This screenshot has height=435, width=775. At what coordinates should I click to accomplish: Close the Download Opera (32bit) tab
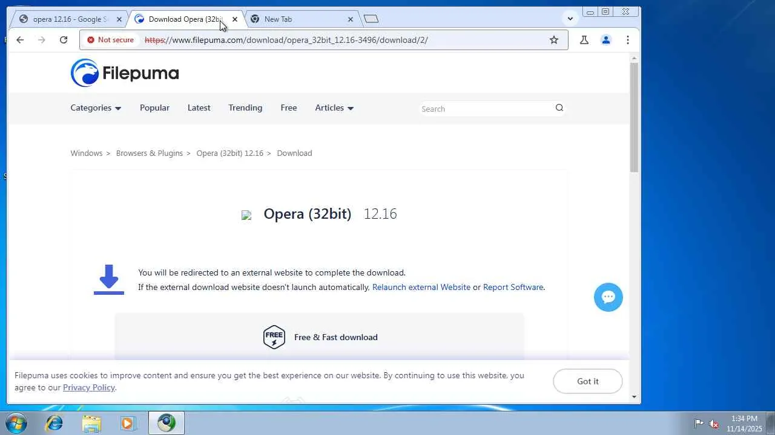[x=235, y=19]
